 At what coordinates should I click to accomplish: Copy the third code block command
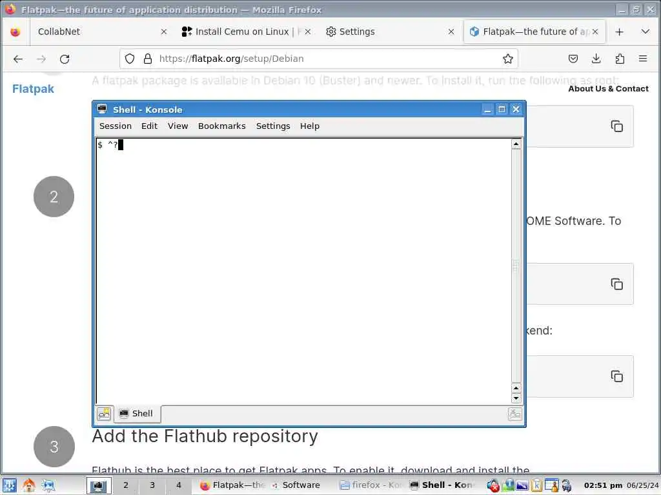point(616,376)
